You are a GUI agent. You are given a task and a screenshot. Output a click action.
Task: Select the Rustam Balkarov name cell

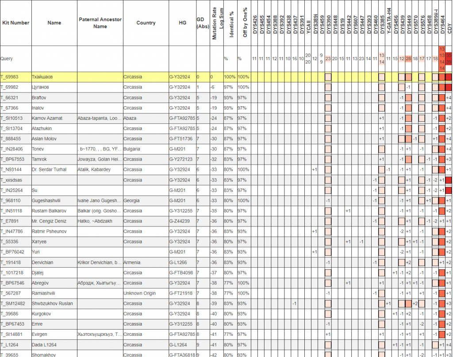(x=49, y=211)
